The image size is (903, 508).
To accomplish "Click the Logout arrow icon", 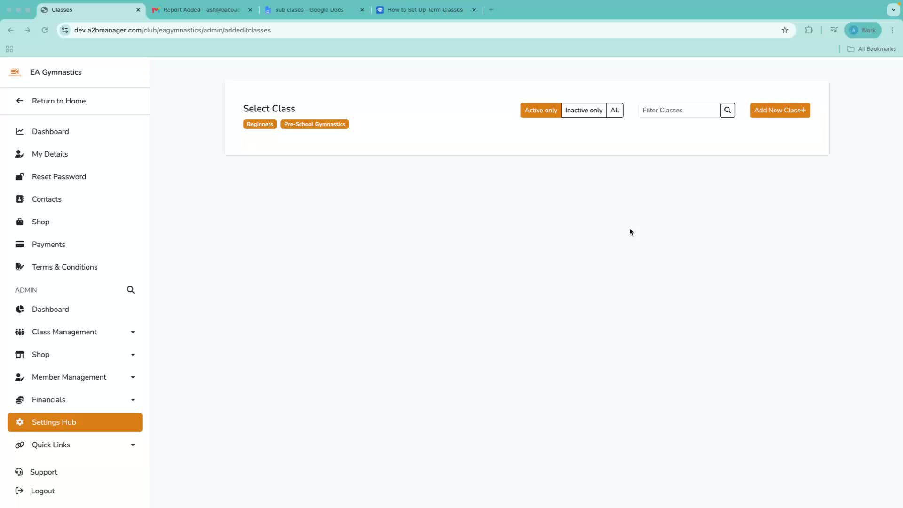I will coord(19,491).
